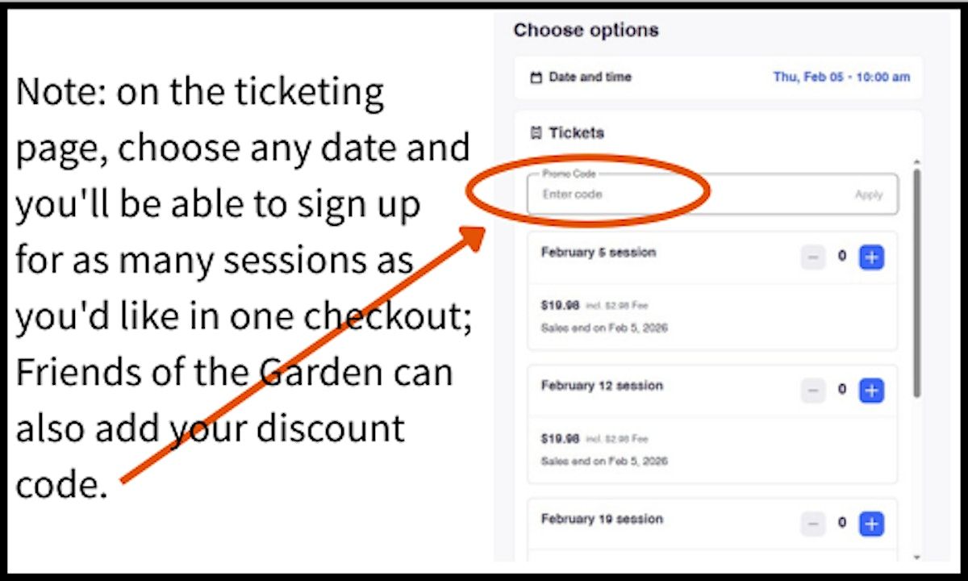Add one February 12 session ticket
Viewport: 968px width, 581px height.
pos(871,391)
